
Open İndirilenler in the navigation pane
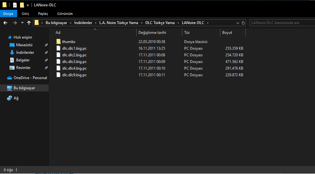point(25,53)
